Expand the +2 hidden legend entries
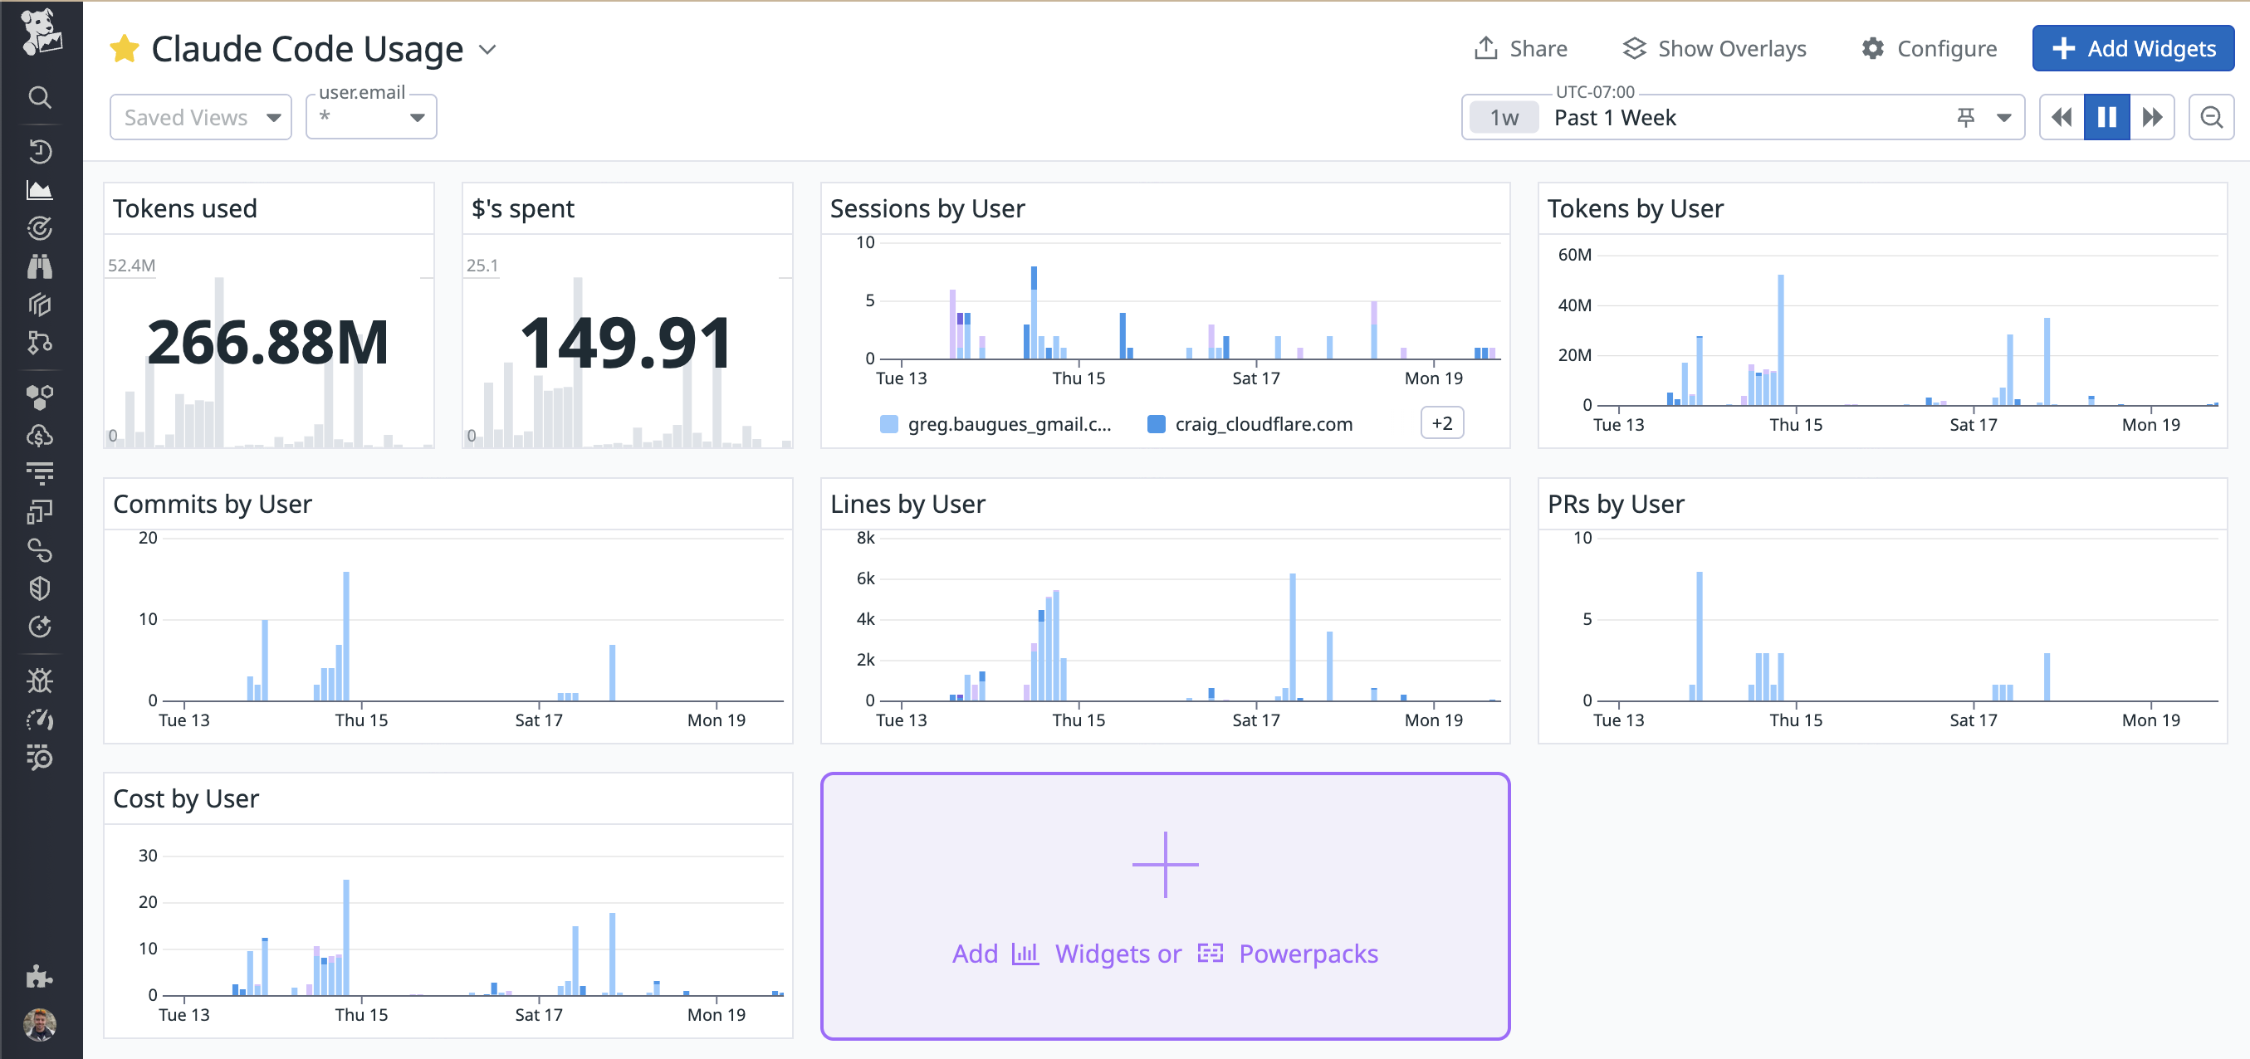Screen dimensions: 2250x1059 [1442, 423]
